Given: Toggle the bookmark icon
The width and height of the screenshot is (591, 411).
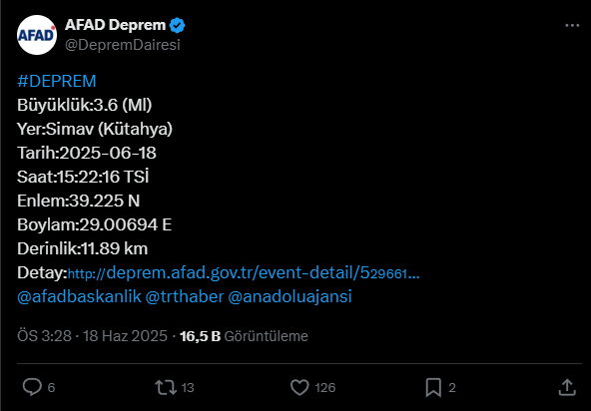Looking at the screenshot, I should tap(433, 388).
